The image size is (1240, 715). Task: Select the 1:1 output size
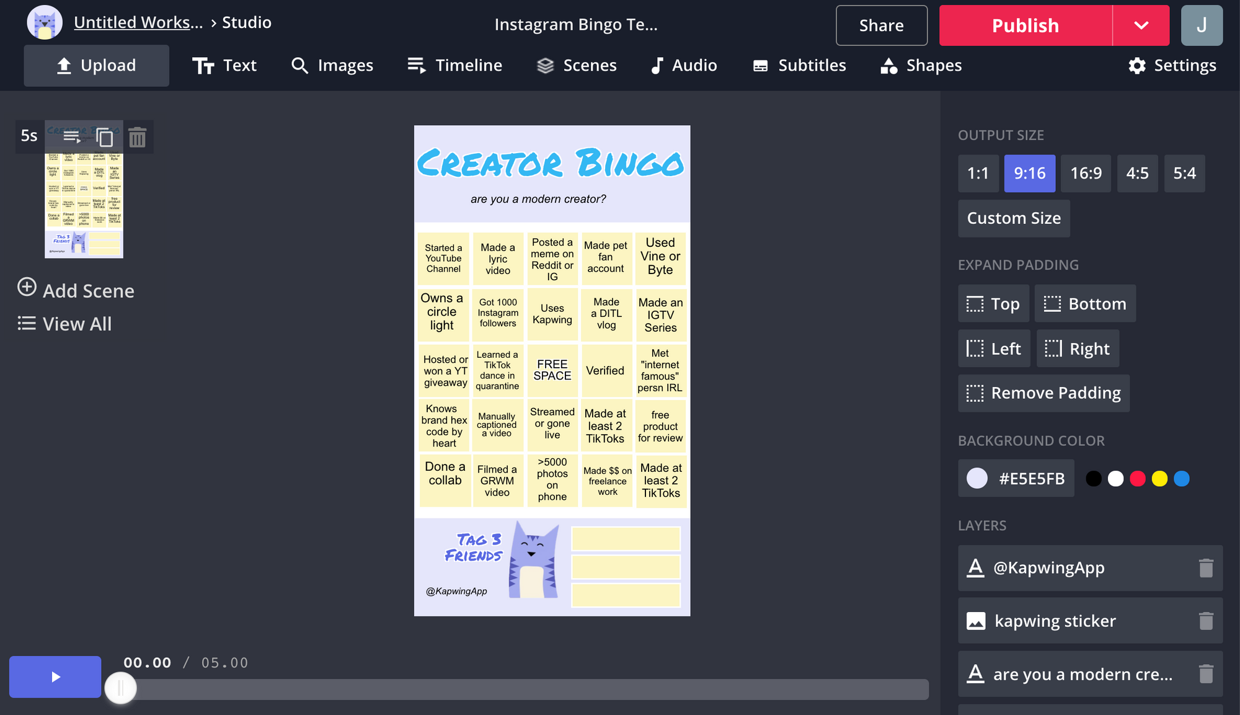click(x=978, y=173)
